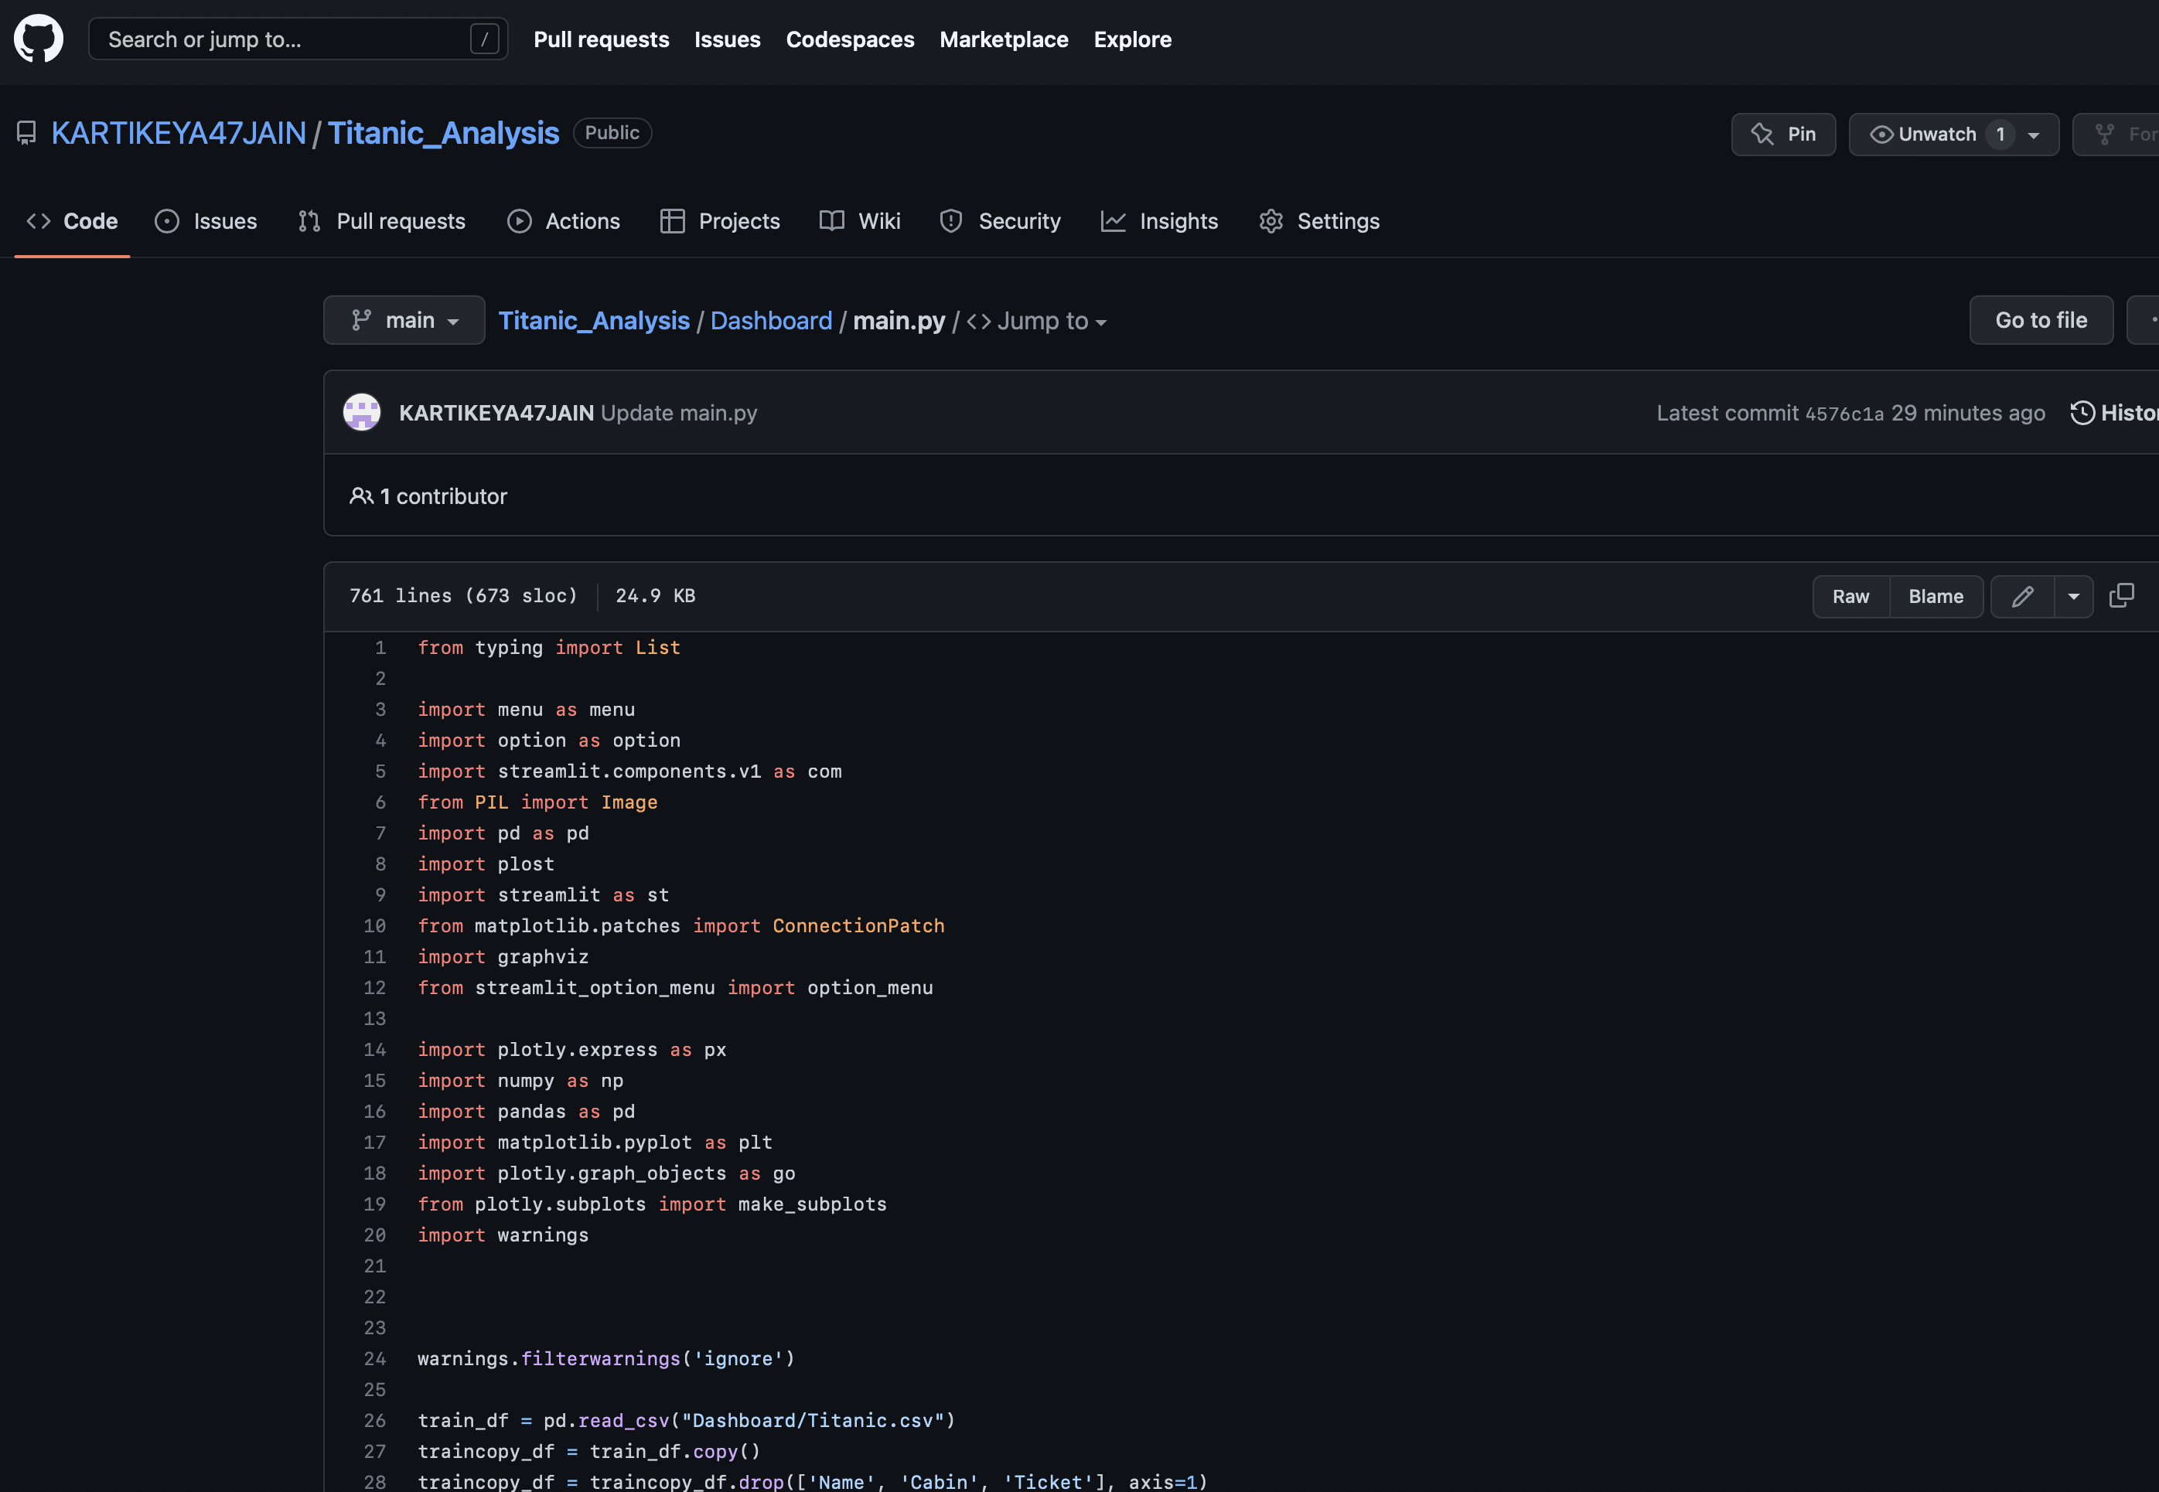Screen dimensions: 2159x1492
Task: Copy raw contents with the copy icon
Action: coord(2122,597)
